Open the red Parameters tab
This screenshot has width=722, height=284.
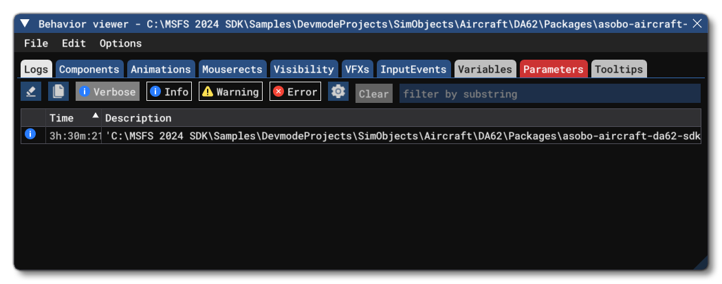pos(553,69)
